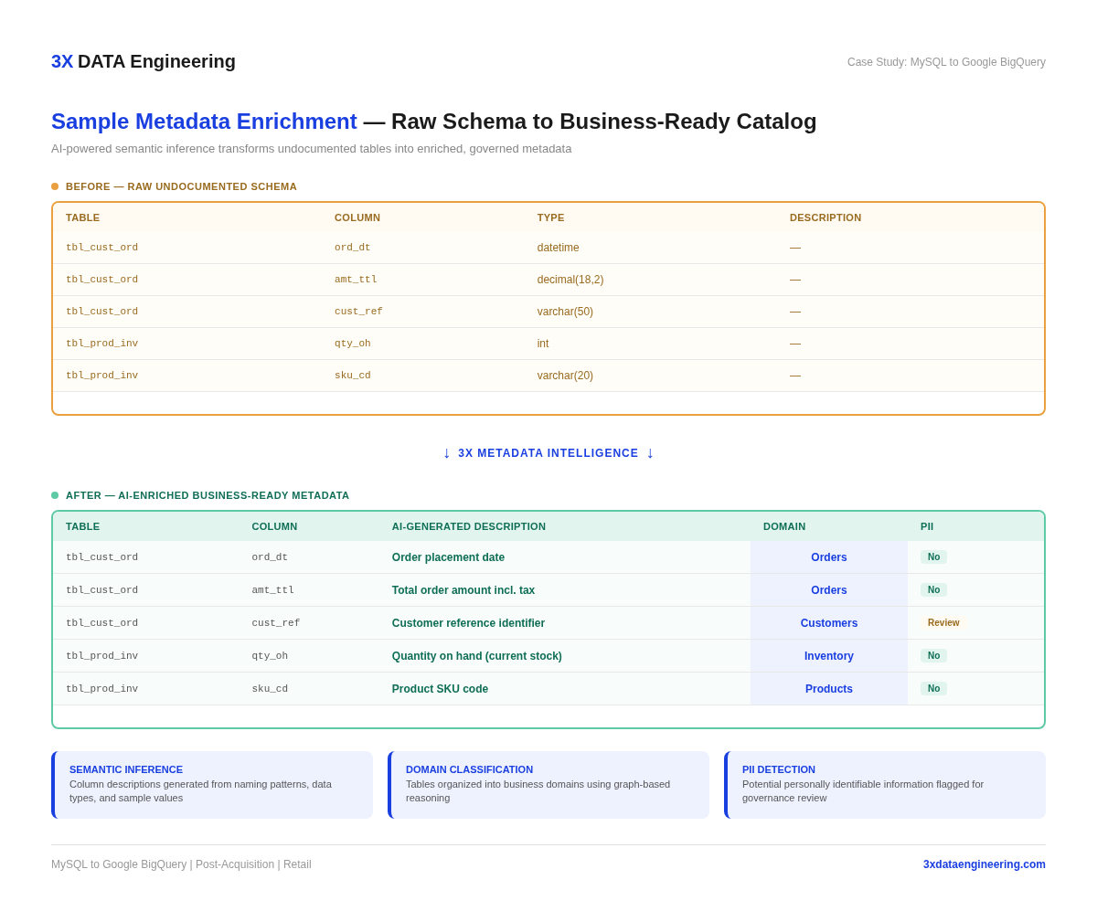
Task: Click the 3X METADATA INTELLIGENCE divider label
Action: (548, 453)
